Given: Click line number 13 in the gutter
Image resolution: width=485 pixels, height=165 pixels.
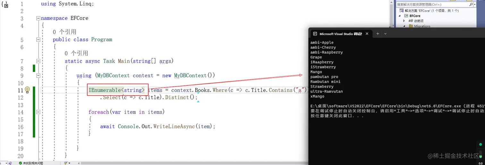Looking at the screenshot, I should click(x=21, y=105).
